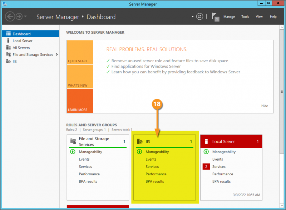Open Manageability in the Local Server tile
The width and height of the screenshot is (286, 210).
[x=224, y=152]
